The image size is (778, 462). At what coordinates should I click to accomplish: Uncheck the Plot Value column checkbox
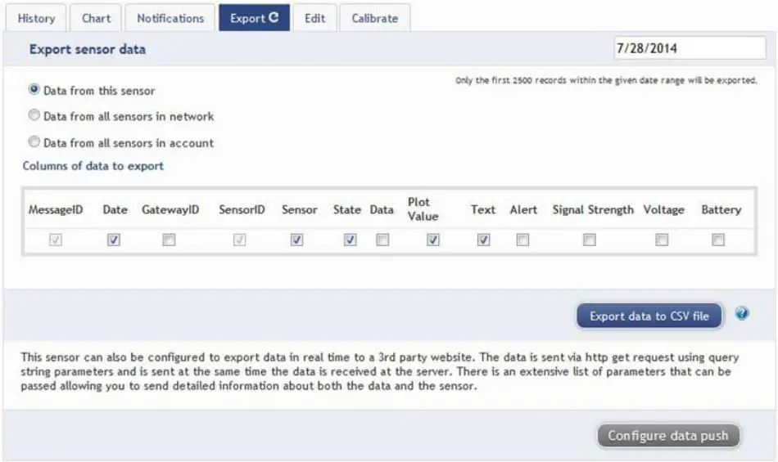433,240
